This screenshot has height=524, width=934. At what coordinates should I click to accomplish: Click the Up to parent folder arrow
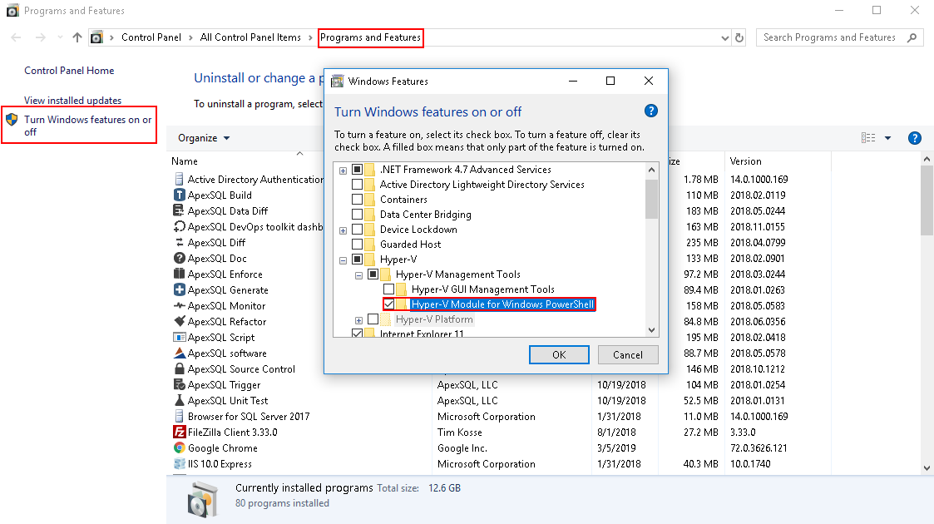click(77, 37)
